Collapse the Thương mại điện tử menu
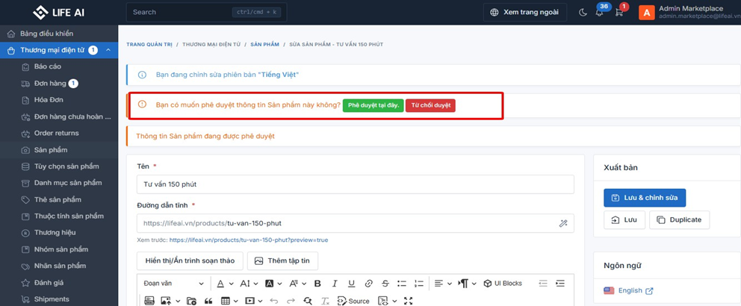Viewport: 741px width, 306px height. pos(108,50)
